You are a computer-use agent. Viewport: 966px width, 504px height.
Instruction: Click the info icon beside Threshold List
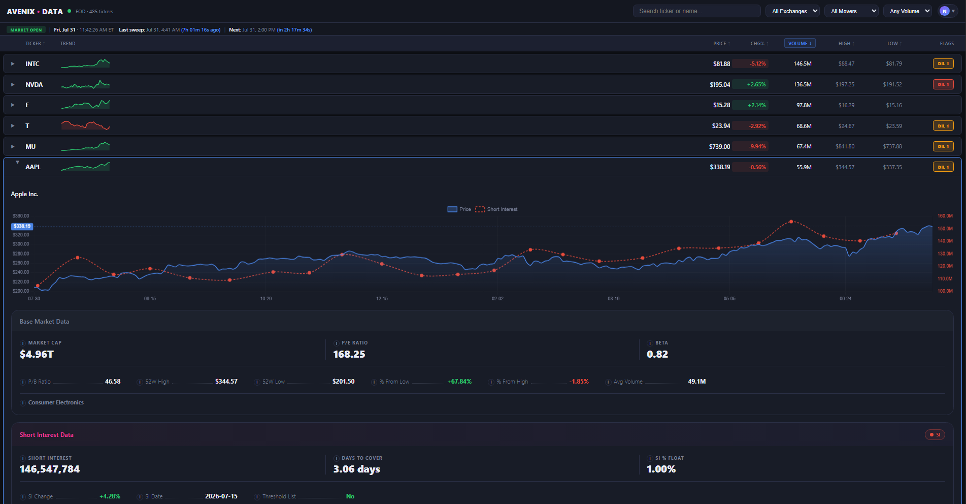[x=257, y=497]
